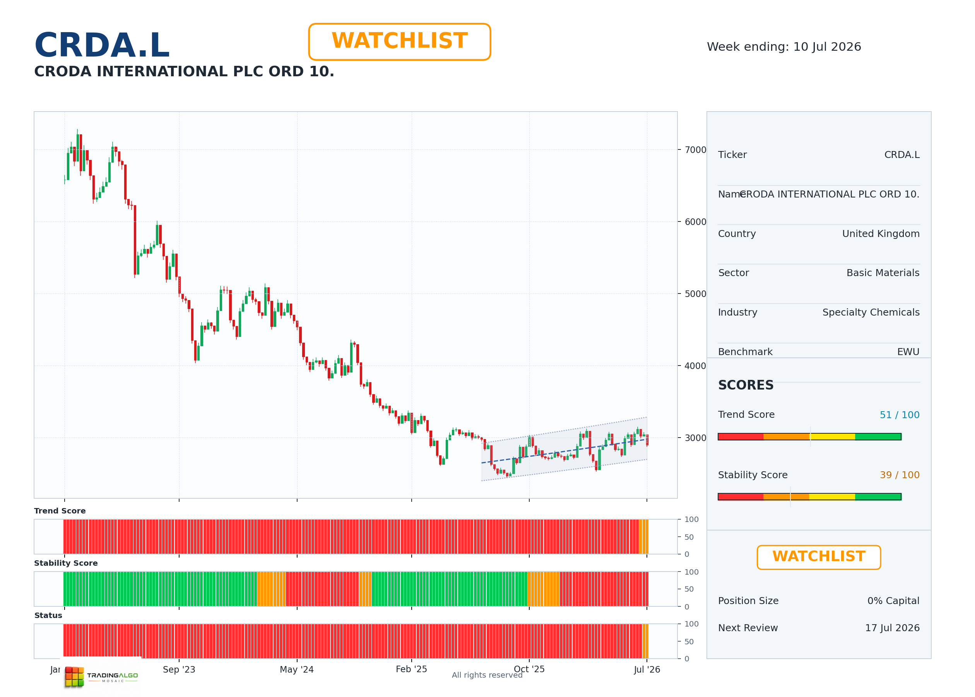This screenshot has width=975, height=697.
Task: Select the company name subtitle under CRDA.L
Action: [x=184, y=71]
